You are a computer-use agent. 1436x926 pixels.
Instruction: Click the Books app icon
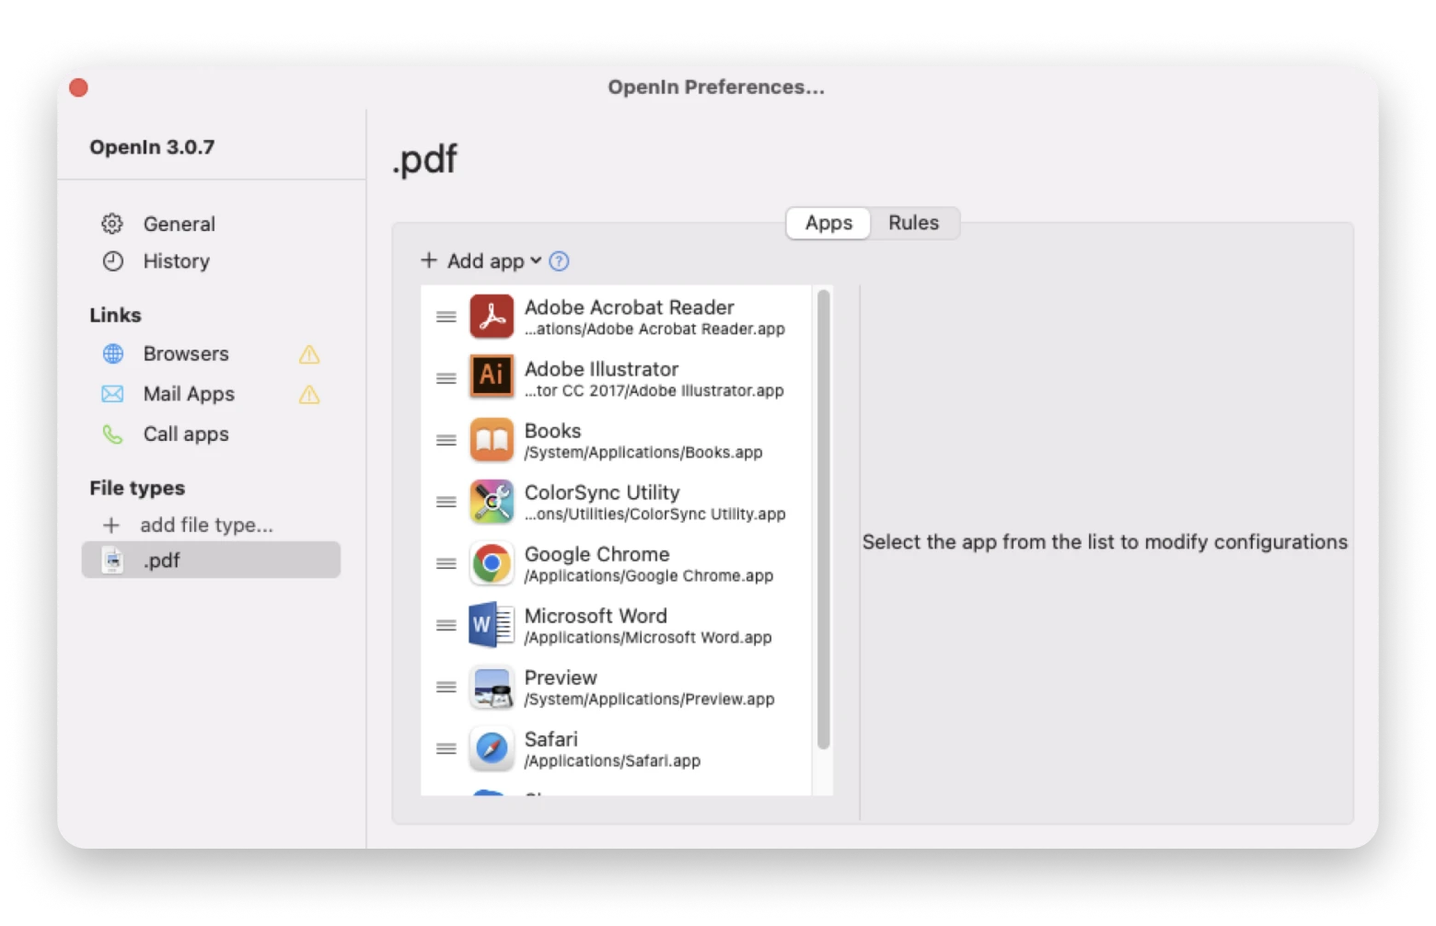pyautogui.click(x=492, y=440)
